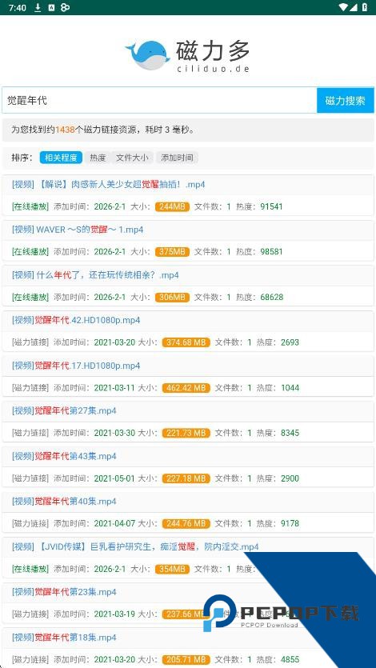The width and height of the screenshot is (376, 668).
Task: Select heat value 1044
Action: tap(290, 388)
